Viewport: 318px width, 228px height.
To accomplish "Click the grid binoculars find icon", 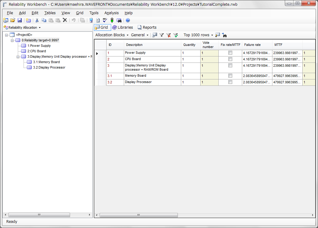I will pyautogui.click(x=224, y=35).
